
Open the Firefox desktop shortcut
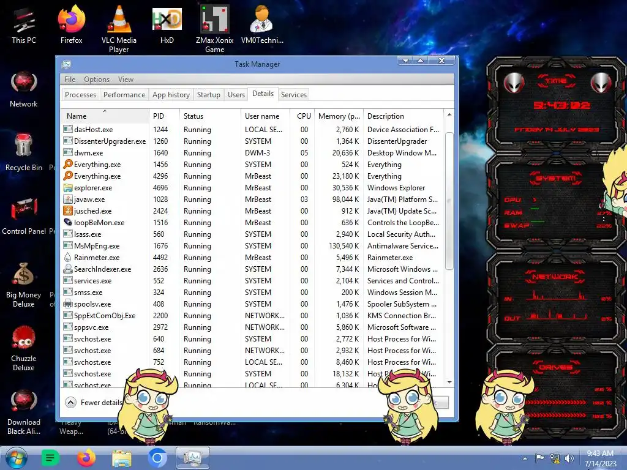pos(71,24)
